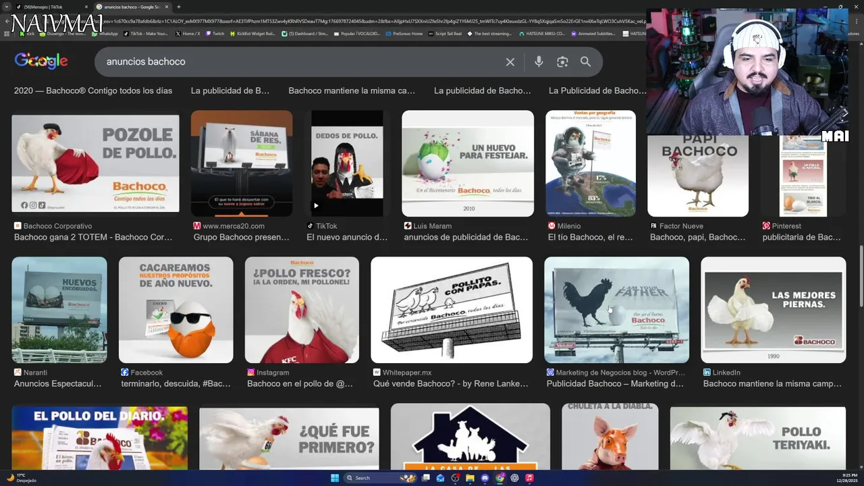Click 'El nuevo anuncio d...' TikTok title

tap(347, 237)
